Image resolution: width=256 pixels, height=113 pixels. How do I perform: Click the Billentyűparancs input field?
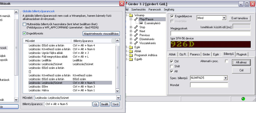pyautogui.click(x=68, y=104)
